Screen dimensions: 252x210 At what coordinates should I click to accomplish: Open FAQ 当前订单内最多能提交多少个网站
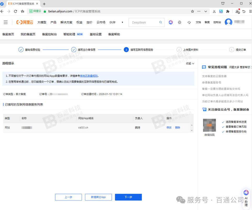click(222, 101)
